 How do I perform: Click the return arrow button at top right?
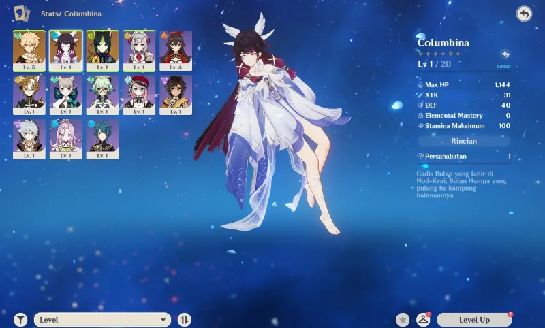coord(524,14)
